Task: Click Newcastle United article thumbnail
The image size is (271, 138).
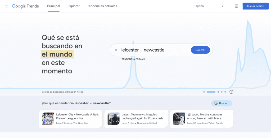Action: [x=113, y=119]
